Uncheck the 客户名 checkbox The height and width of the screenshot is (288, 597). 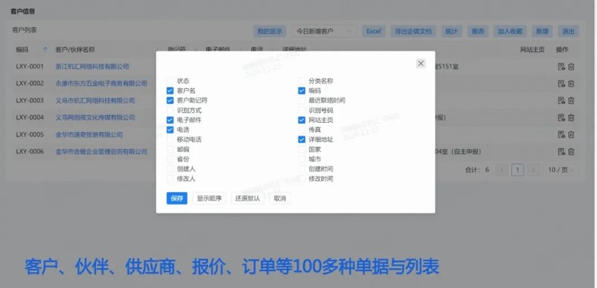[x=170, y=91]
